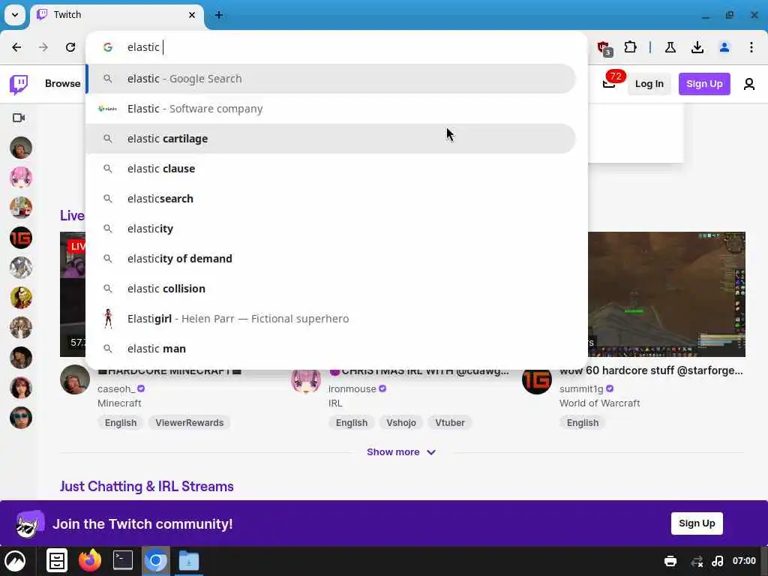
Task: Pick the 'Elastic - Software company' suggestion
Action: pos(331,109)
